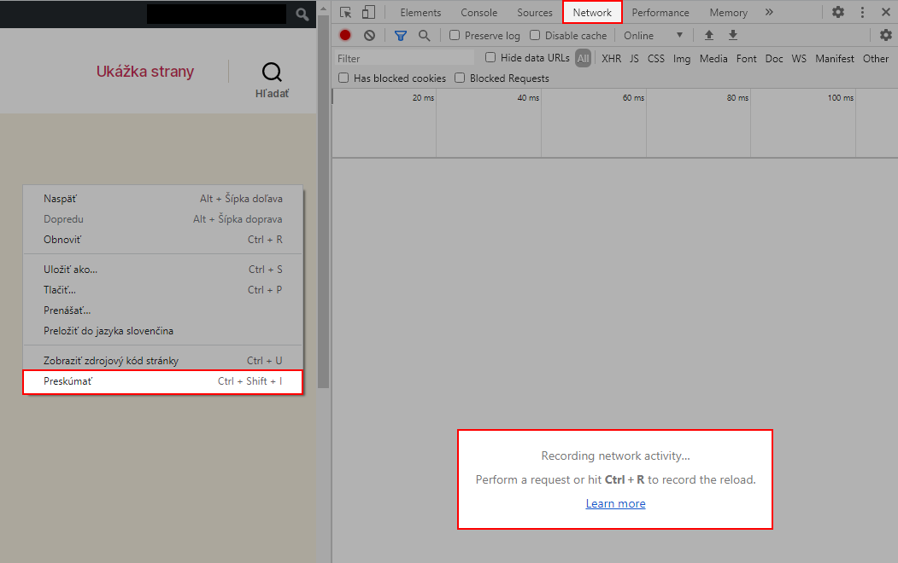Switch to the Sources tab
This screenshot has width=898, height=563.
click(x=535, y=13)
